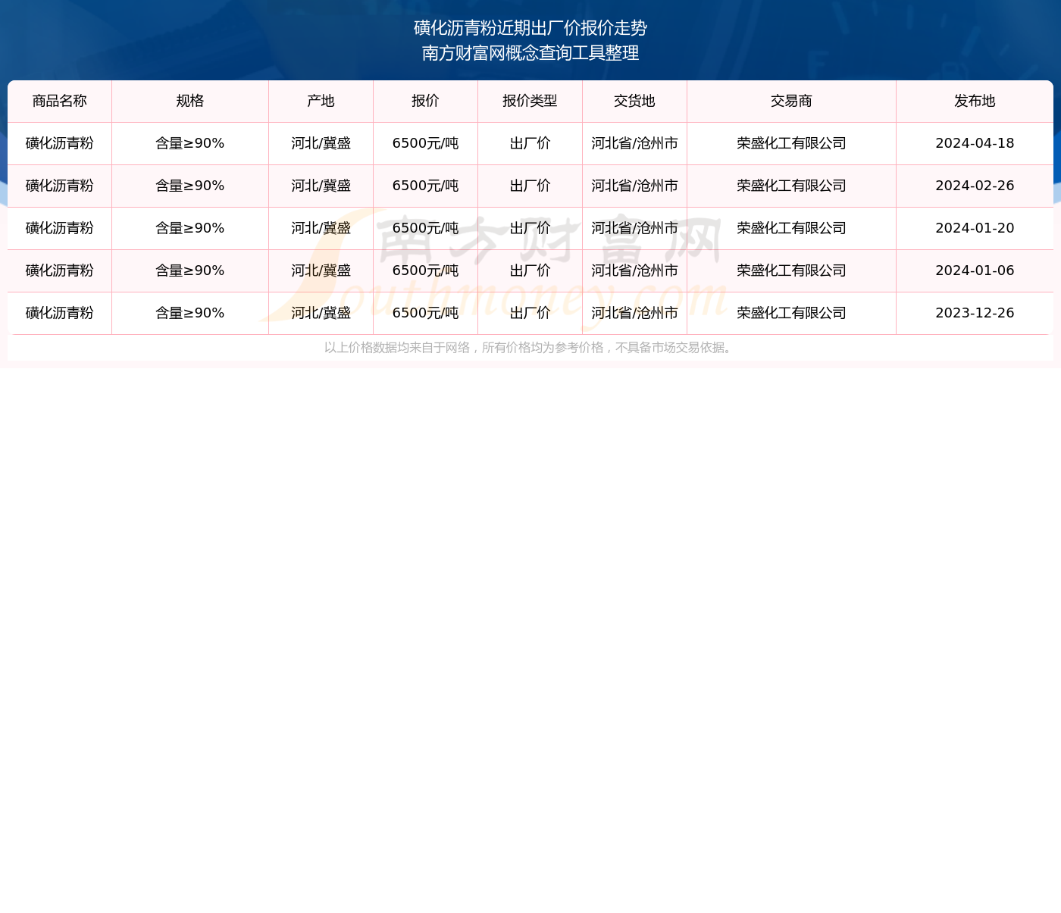1061x913 pixels.
Task: Click 河北/冀盛 in the 2024-01-20 row
Action: (321, 228)
